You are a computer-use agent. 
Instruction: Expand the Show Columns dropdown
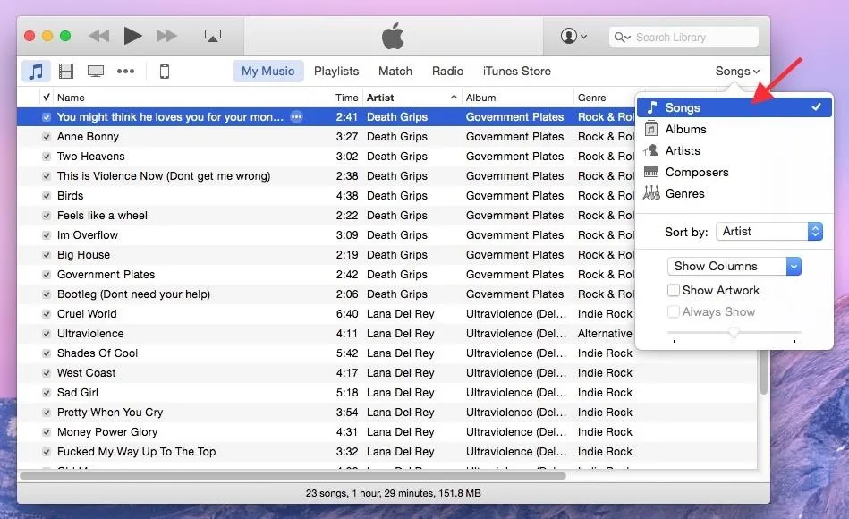coord(734,266)
